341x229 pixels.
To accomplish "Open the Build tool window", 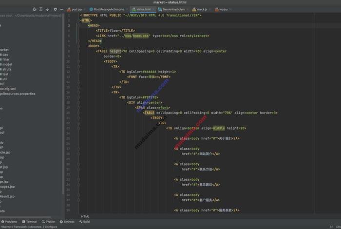I will (x=85, y=222).
